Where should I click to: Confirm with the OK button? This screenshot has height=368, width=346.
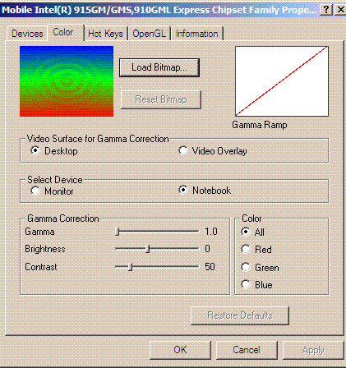[180, 350]
